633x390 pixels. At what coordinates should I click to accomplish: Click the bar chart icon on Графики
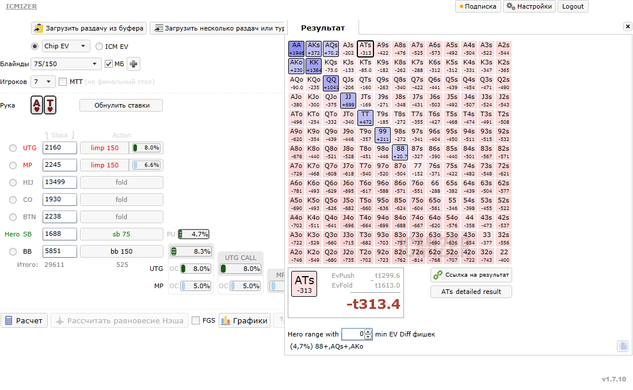(226, 320)
